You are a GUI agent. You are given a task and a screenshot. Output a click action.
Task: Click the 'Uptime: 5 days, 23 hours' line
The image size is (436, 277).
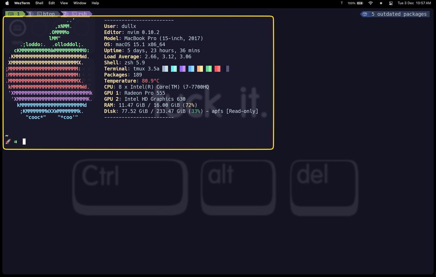152,50
